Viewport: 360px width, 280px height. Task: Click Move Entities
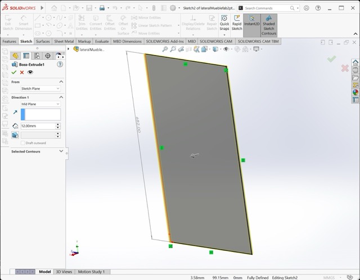tap(146, 33)
